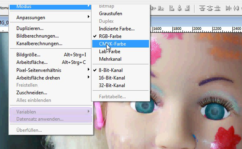
Task: Click the align vertical centers icon
Action: [153, 8]
